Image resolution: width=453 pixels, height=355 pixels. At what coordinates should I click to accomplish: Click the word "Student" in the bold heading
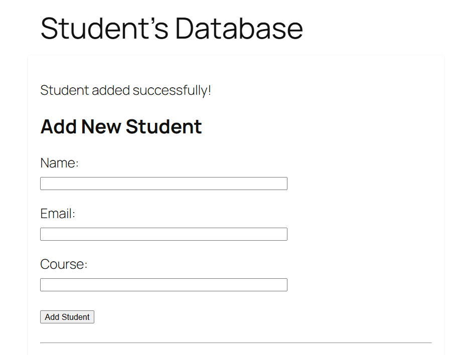(x=164, y=127)
